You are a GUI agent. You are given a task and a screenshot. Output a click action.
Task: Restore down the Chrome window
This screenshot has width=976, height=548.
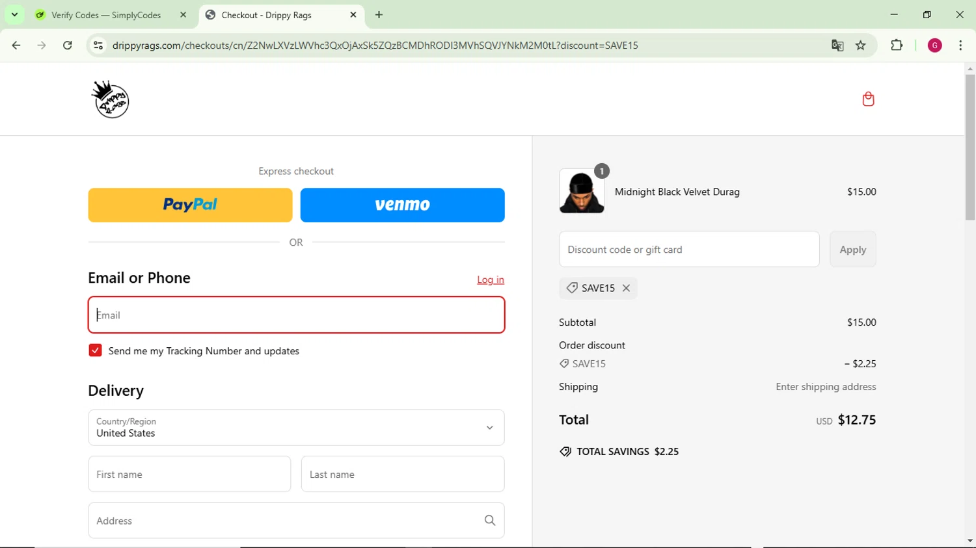pos(927,14)
